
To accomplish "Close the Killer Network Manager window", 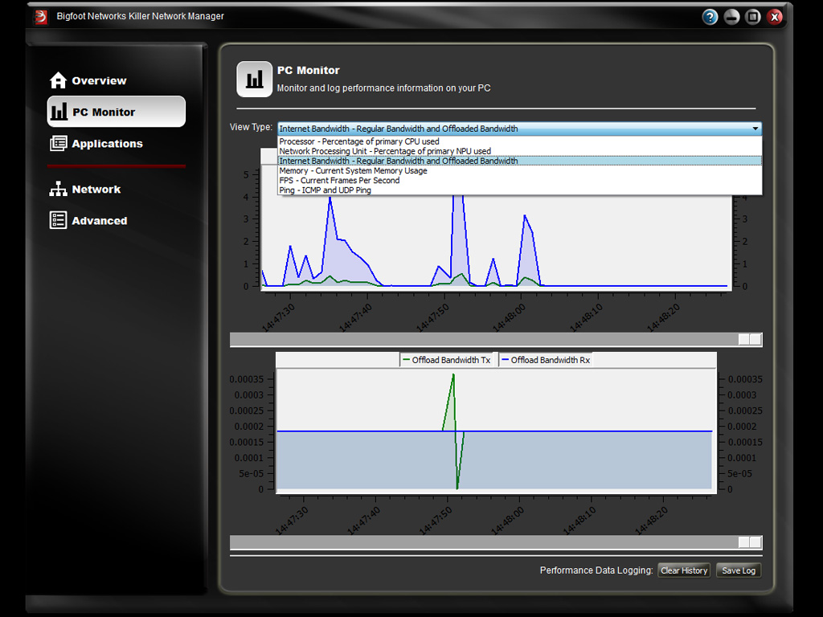I will pos(775,17).
